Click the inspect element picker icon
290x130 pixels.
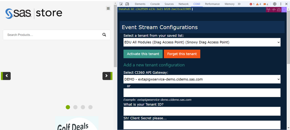121,4
